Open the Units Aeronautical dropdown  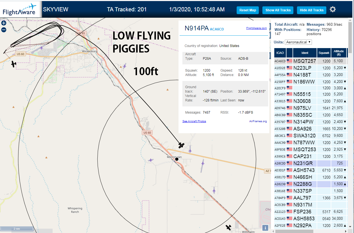coord(298,42)
